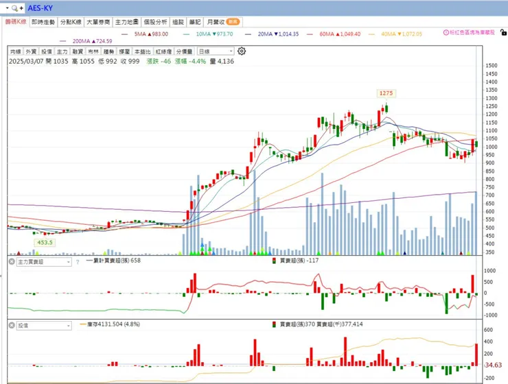Toggle the 外資 overlay button
The image size is (508, 384).
pos(31,51)
